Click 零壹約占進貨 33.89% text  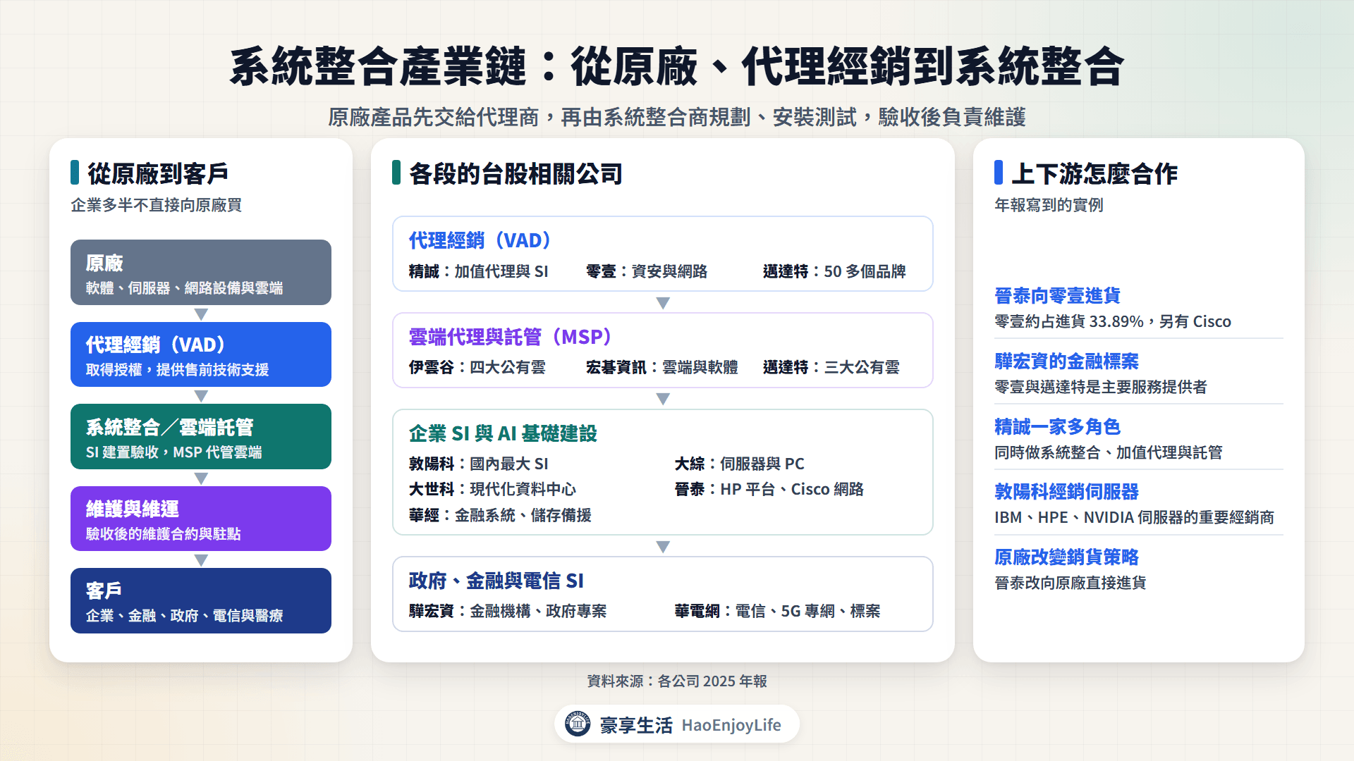pos(1068,321)
